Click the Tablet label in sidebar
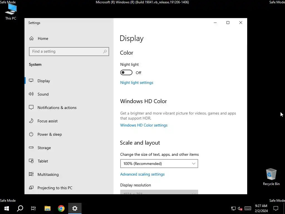Screen dimensions: 285x214 pos(43,161)
